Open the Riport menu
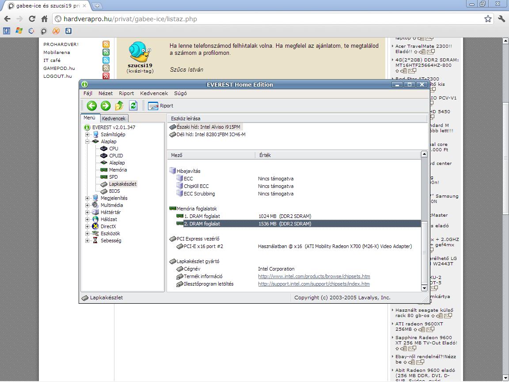This screenshot has height=382, width=509. (126, 93)
